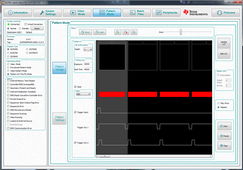Toggle the AutoUpdate checkbox
Image resolution: width=243 pixels, height=170 pixels.
pyautogui.click(x=218, y=75)
